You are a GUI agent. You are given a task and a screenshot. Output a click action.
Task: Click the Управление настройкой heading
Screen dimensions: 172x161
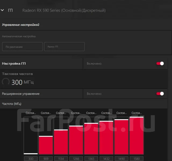click(x=21, y=25)
